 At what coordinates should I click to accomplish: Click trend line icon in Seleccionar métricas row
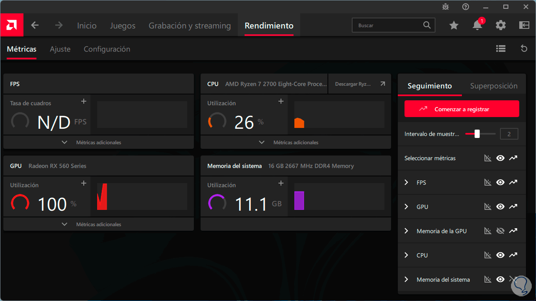513,158
